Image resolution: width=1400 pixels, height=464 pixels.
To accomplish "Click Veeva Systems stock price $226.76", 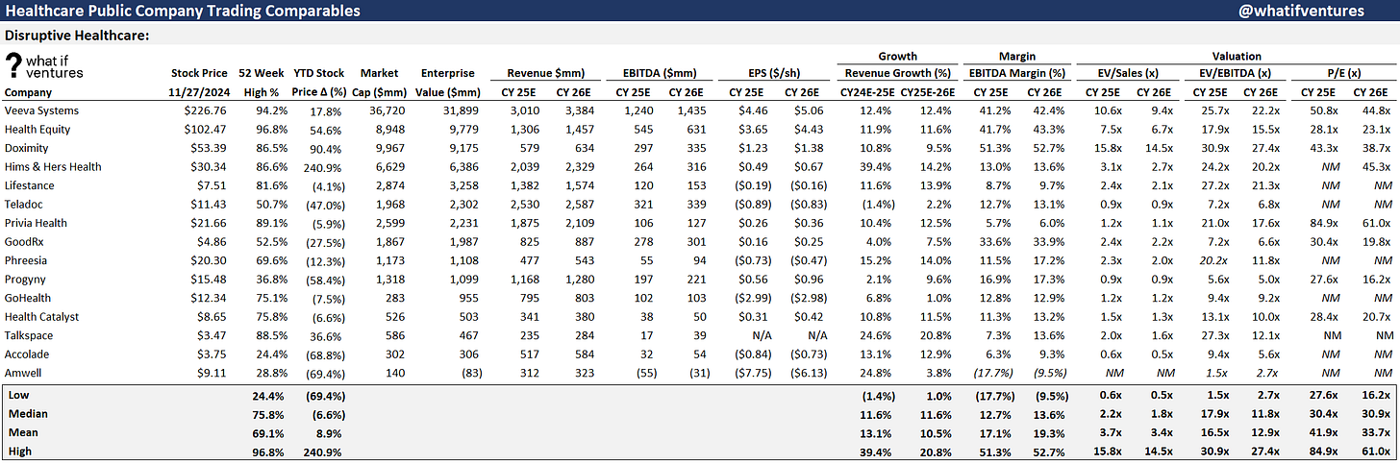I will click(x=209, y=110).
